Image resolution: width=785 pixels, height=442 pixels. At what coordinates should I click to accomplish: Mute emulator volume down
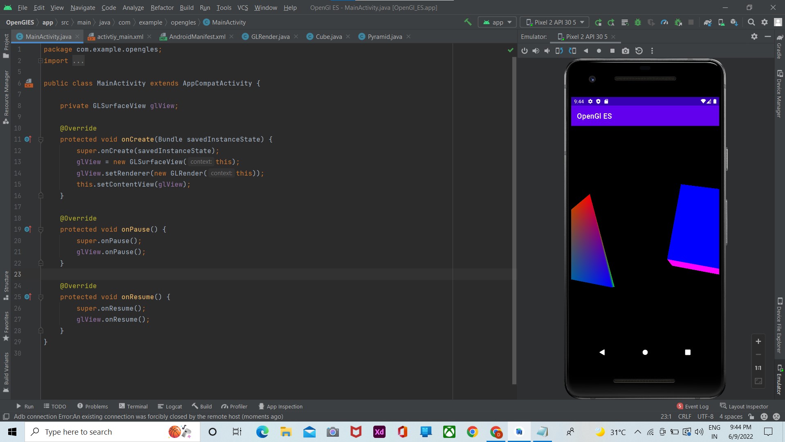pyautogui.click(x=547, y=51)
